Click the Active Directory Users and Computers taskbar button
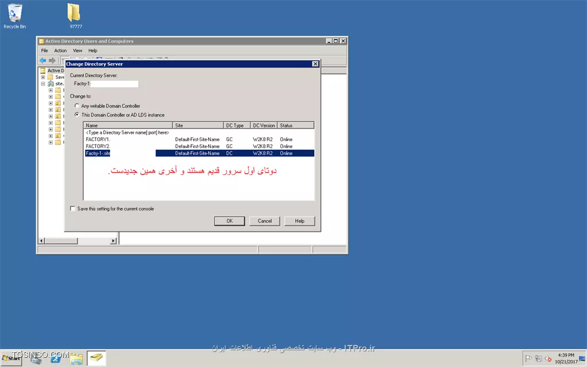587x367 pixels. 96,358
